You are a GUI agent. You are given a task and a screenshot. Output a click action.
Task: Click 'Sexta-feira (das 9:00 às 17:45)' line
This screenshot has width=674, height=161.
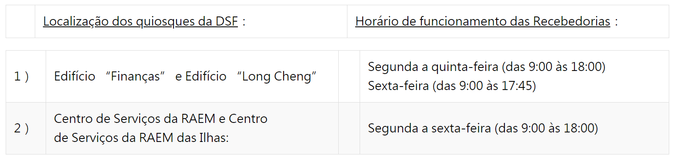point(452,86)
